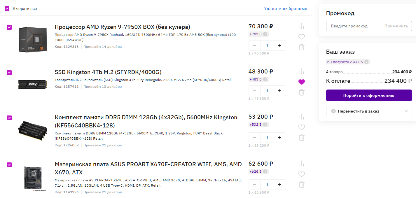Focus the 'Введите промокод' input field

tap(353, 26)
